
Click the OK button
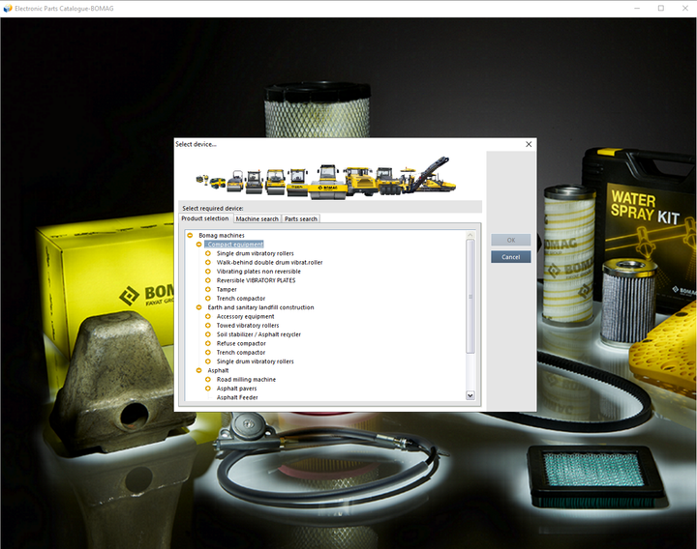[x=511, y=240]
